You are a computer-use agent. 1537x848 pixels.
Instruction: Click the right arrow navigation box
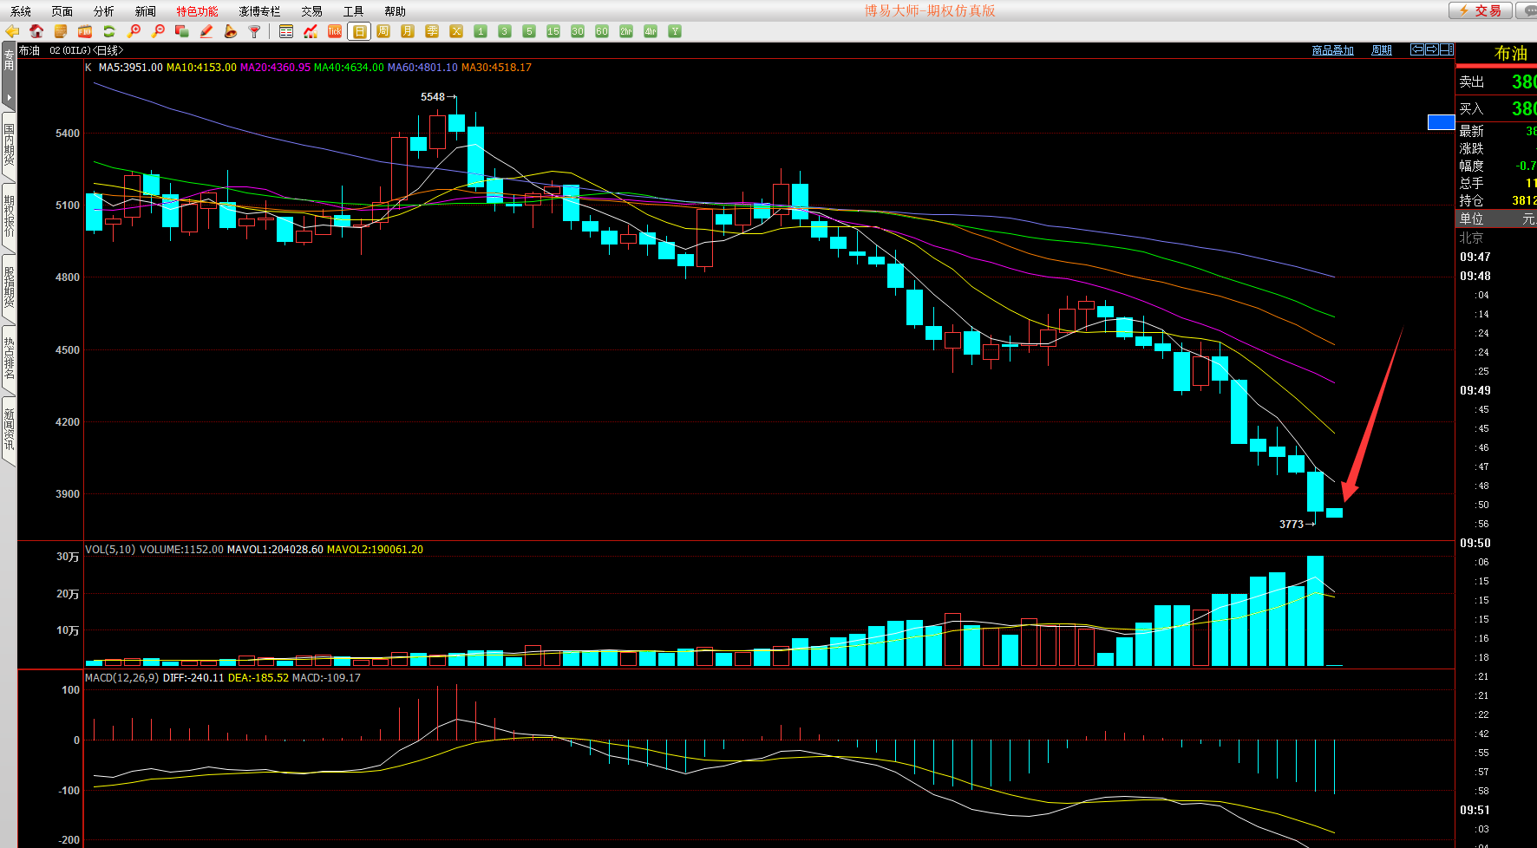point(1432,49)
